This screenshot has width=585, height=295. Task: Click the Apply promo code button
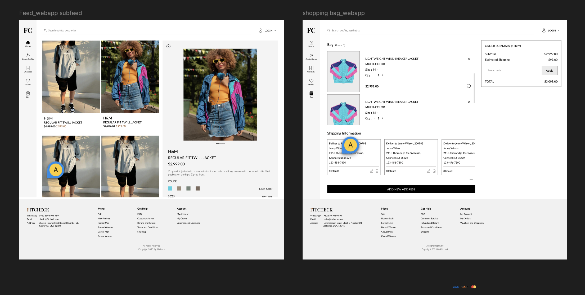coord(550,71)
